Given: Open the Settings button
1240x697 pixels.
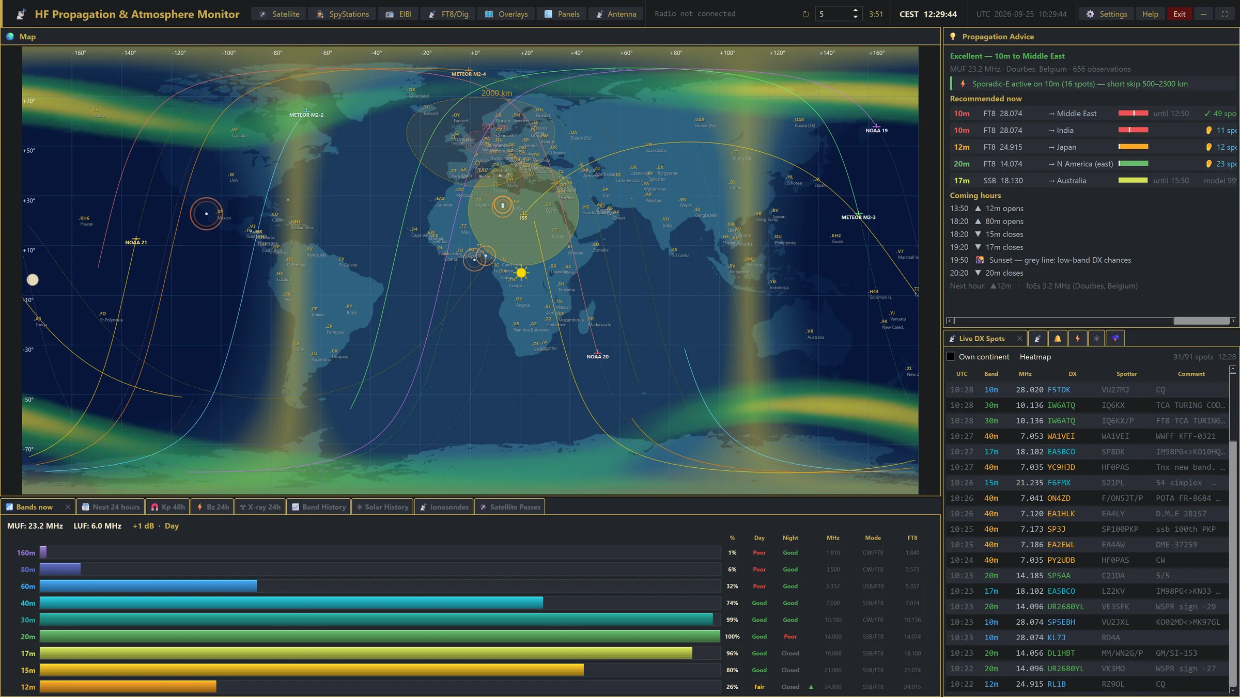Looking at the screenshot, I should (1107, 14).
